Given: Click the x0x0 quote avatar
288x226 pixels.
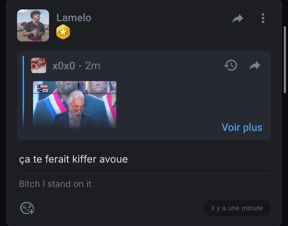Looking at the screenshot, I should [39, 65].
